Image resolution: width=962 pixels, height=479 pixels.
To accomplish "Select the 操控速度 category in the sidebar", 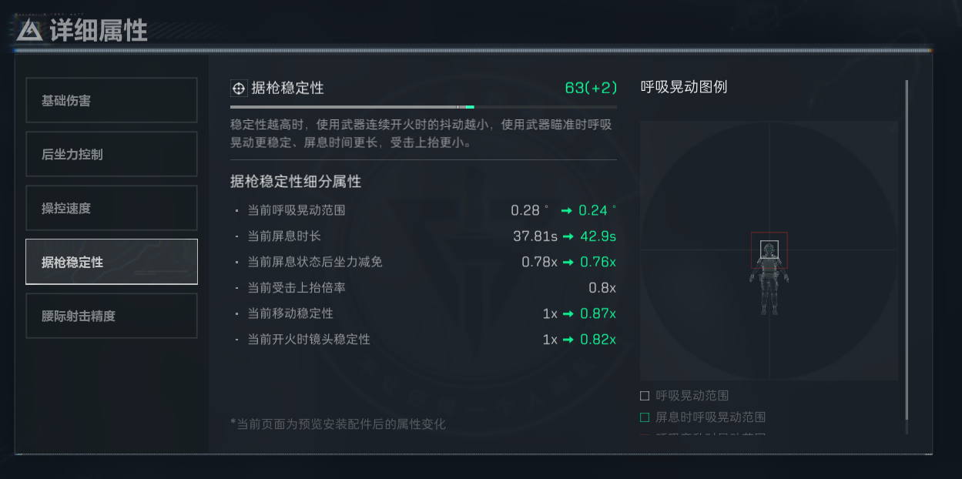I will [x=111, y=208].
